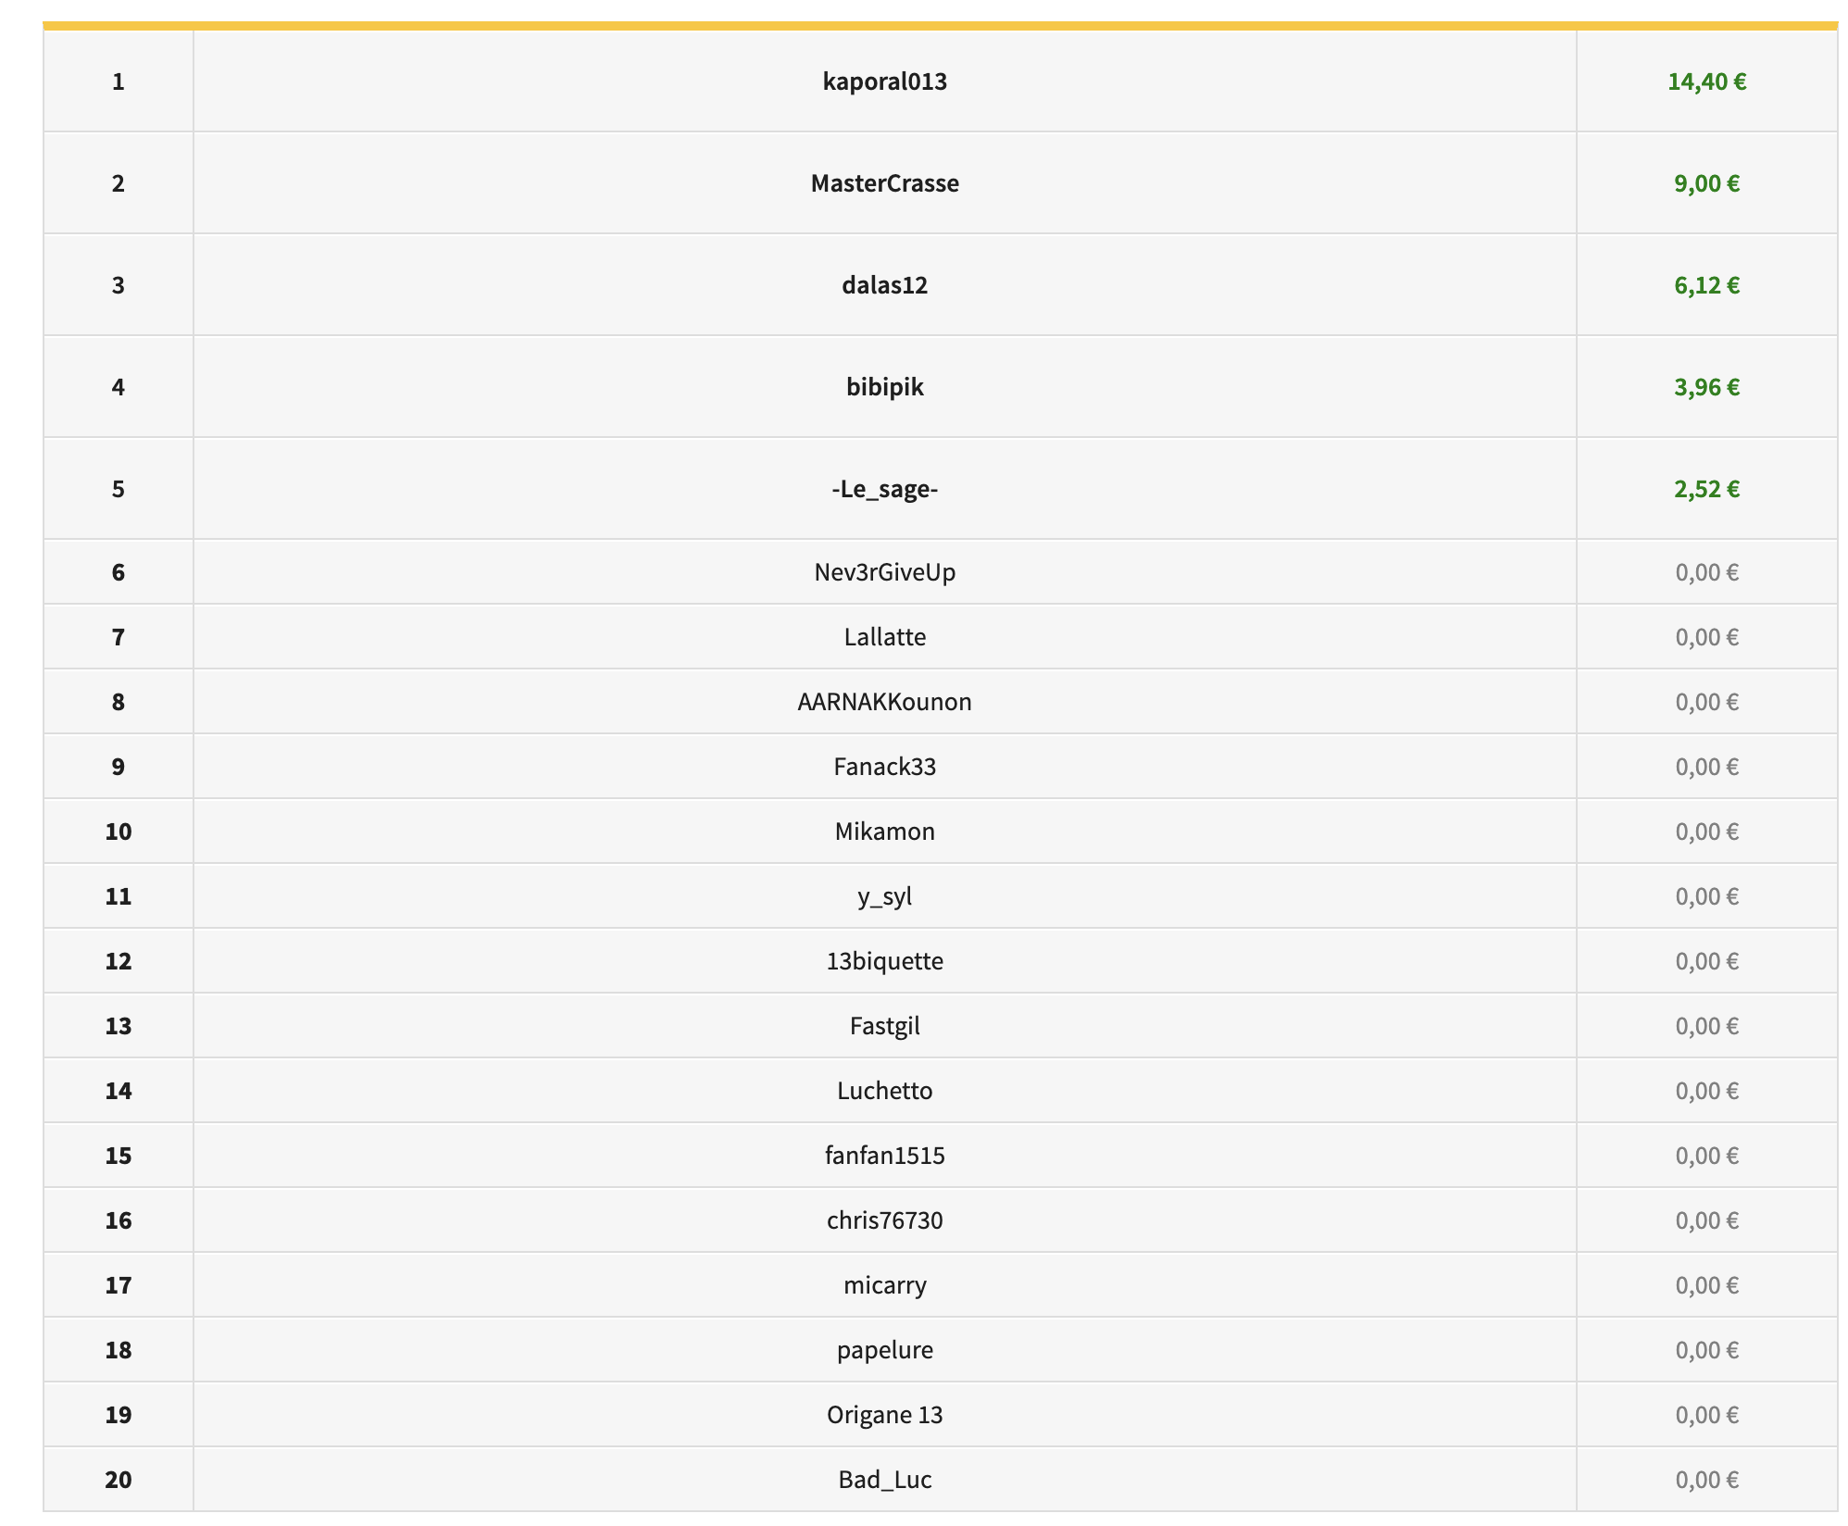Open the chris76730 player entry
The width and height of the screenshot is (1848, 1526).
pyautogui.click(x=884, y=1220)
